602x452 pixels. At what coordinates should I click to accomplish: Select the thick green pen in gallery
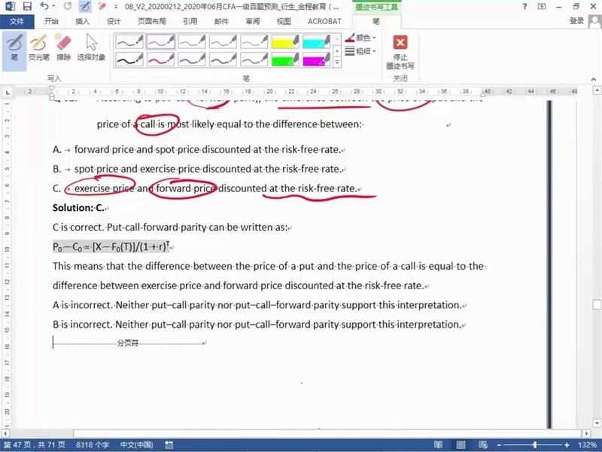[223, 60]
